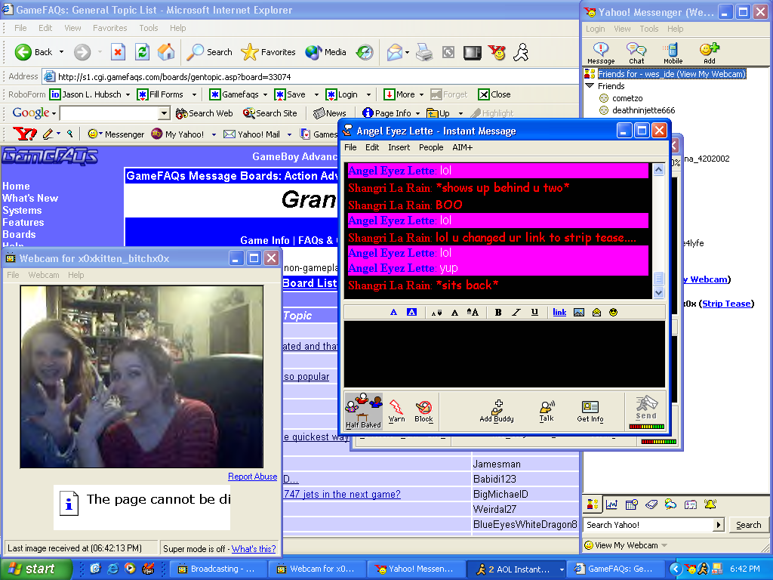Click the Add Buddy icon

496,410
